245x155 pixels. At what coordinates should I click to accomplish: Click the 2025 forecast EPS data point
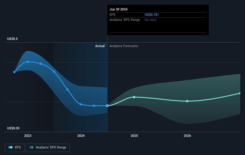[134, 97]
